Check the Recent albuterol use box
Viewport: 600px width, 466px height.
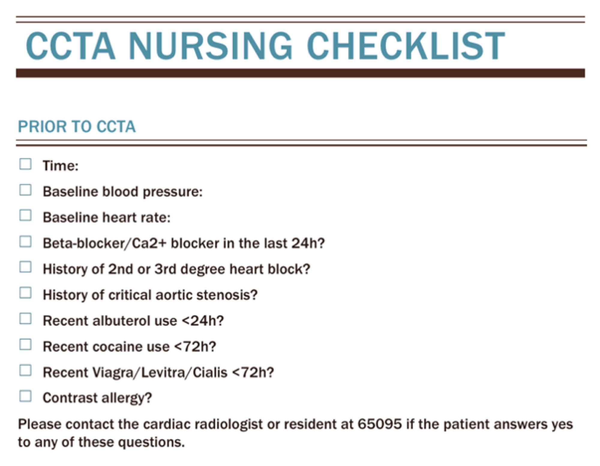[x=25, y=319]
